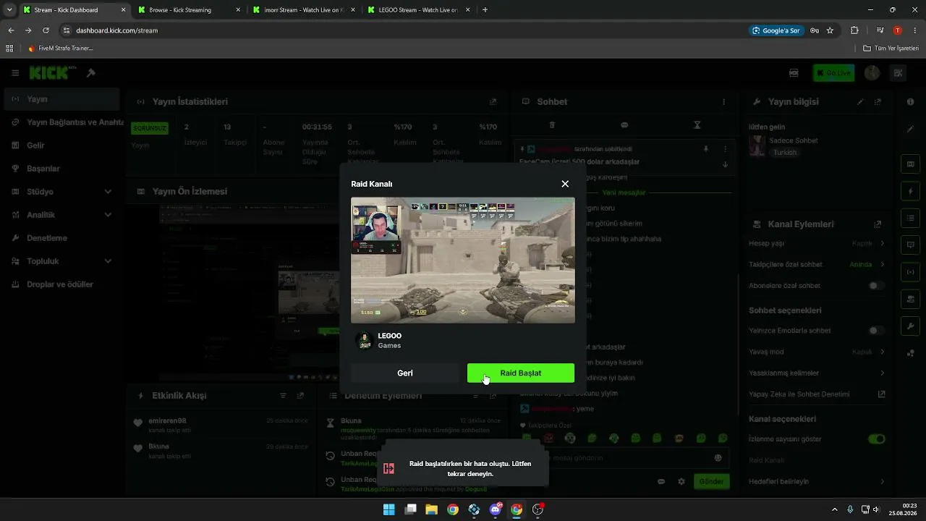Open the hamburger sidebar menu
This screenshot has height=521, width=926.
15,73
